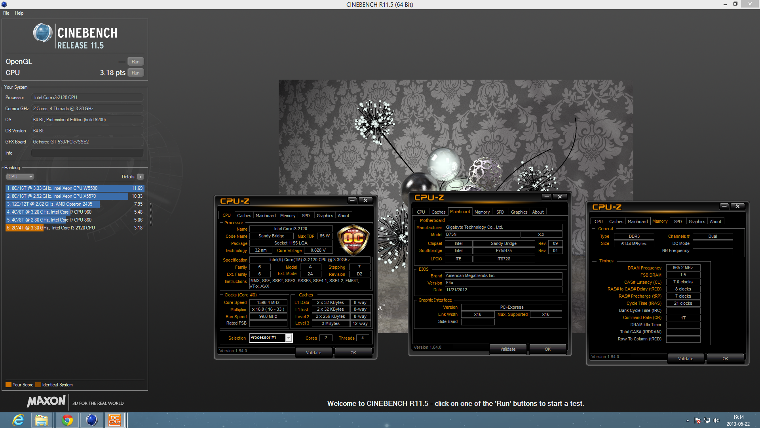This screenshot has width=760, height=428.
Task: Run the OpenGL test
Action: [136, 62]
